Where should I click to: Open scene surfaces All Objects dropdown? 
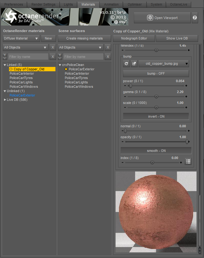[81, 47]
